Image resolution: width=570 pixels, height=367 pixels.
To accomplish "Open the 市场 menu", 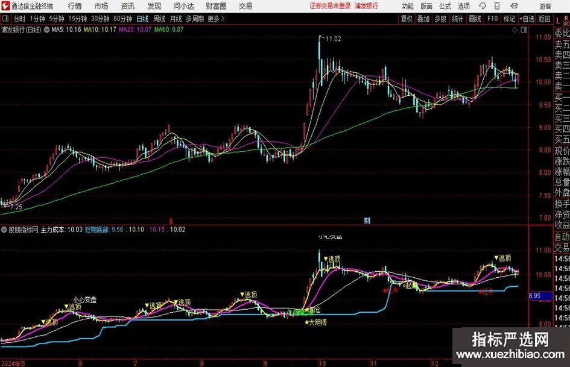I will [x=101, y=6].
